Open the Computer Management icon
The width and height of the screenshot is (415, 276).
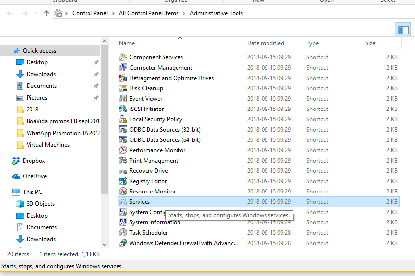(x=123, y=68)
